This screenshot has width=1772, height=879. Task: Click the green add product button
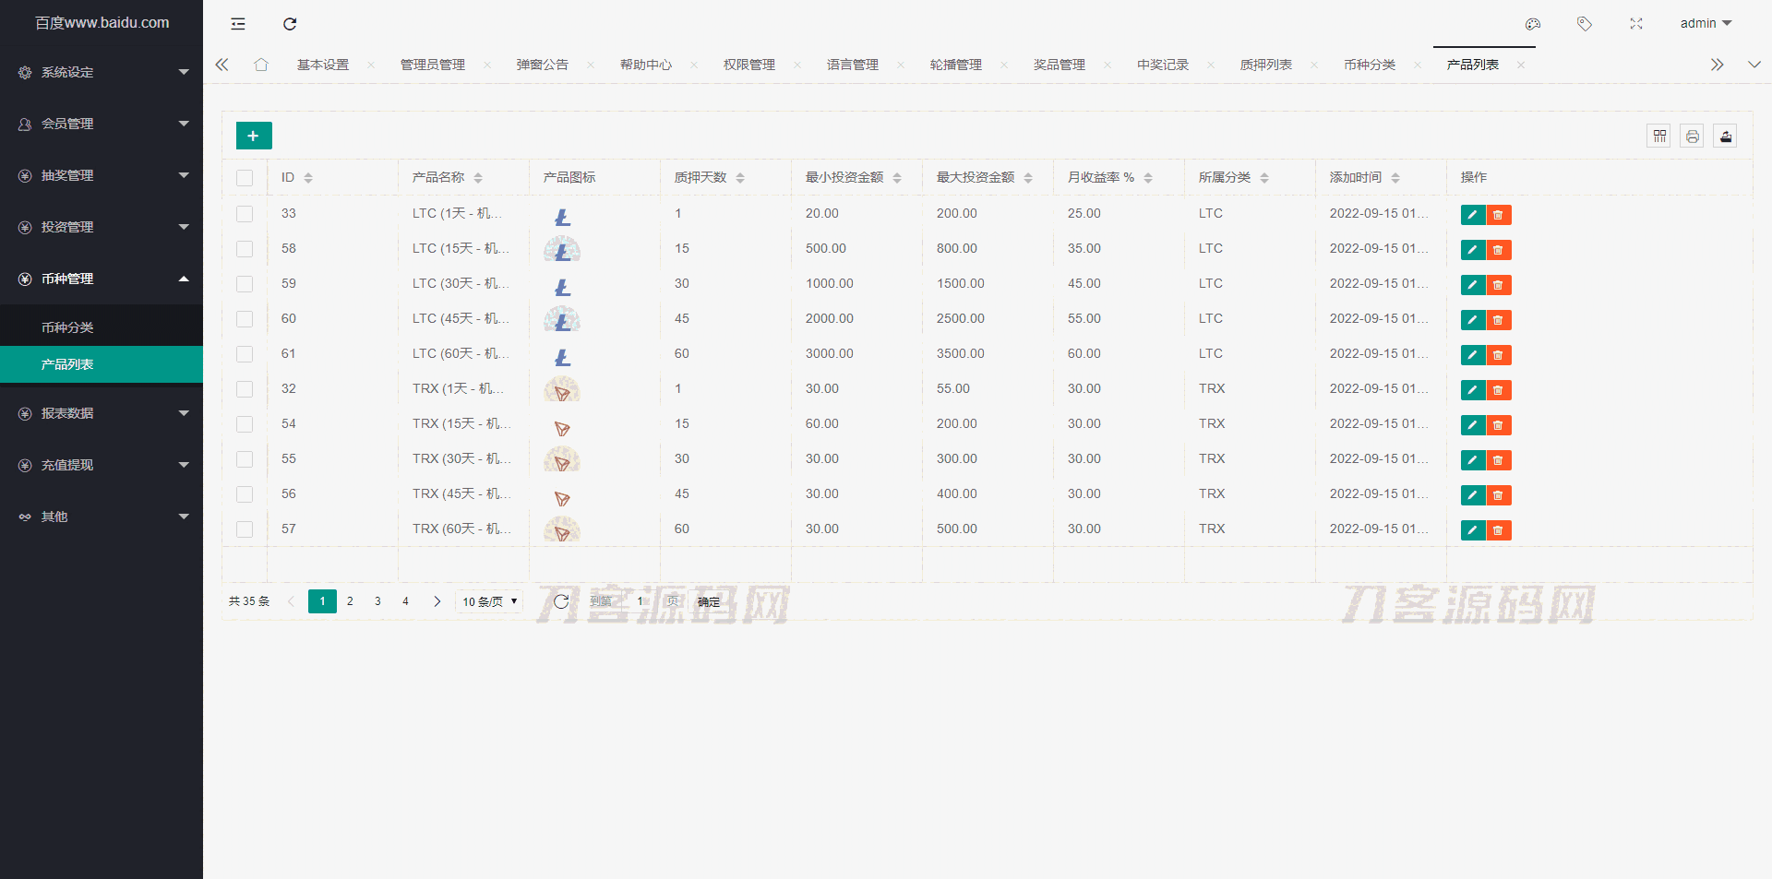pyautogui.click(x=253, y=135)
